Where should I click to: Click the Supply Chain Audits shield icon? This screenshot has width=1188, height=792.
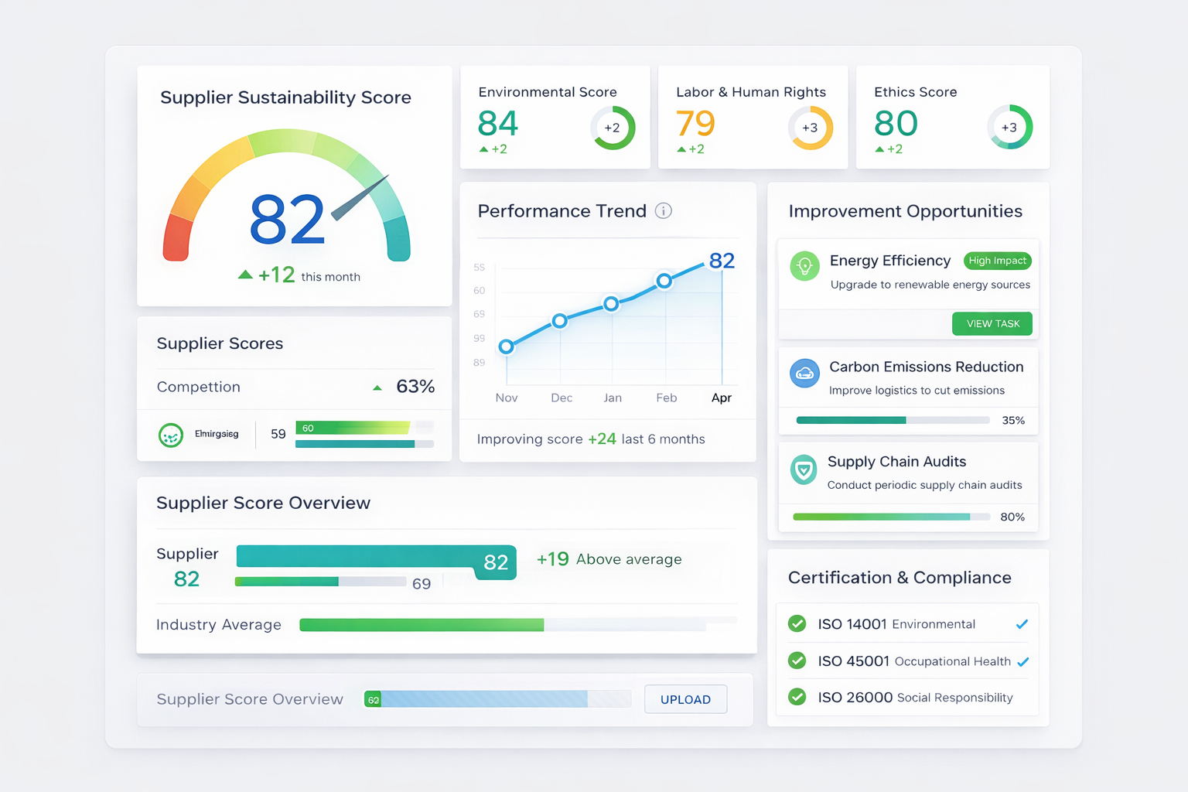(x=804, y=469)
